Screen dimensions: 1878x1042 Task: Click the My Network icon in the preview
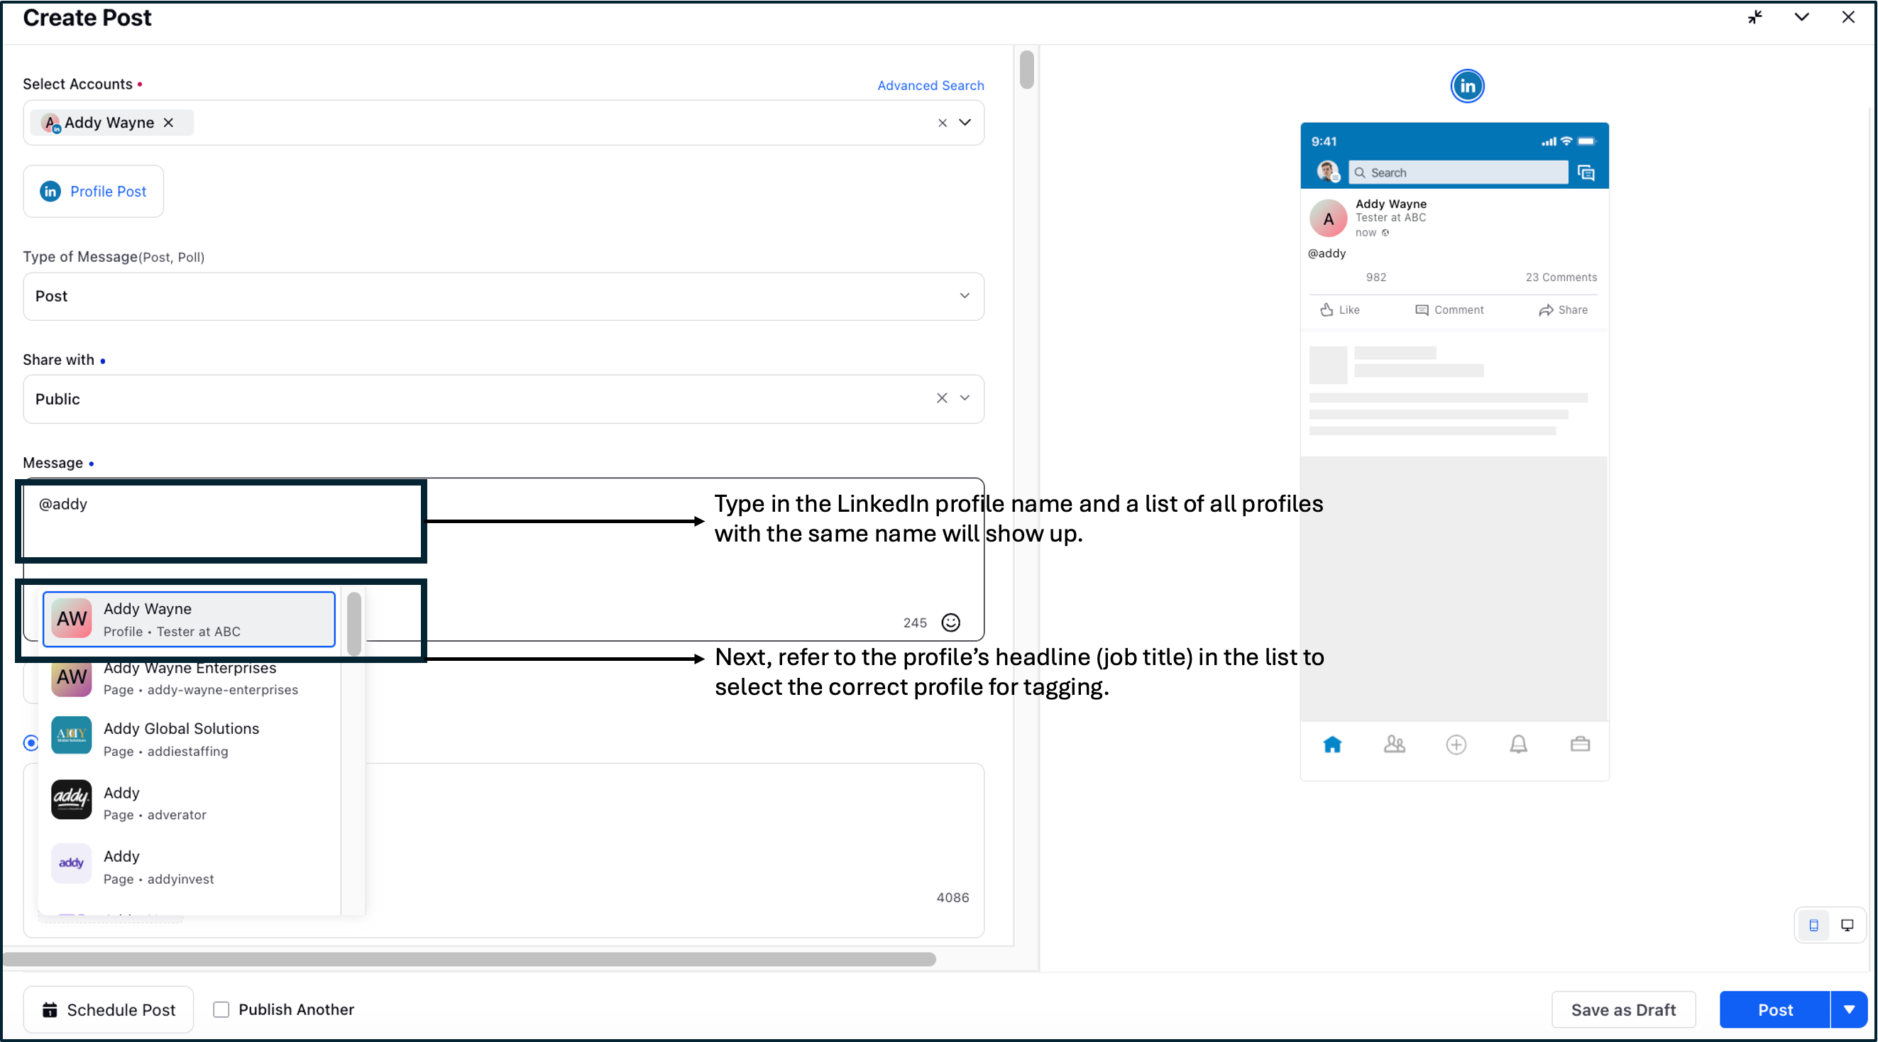[x=1394, y=745]
